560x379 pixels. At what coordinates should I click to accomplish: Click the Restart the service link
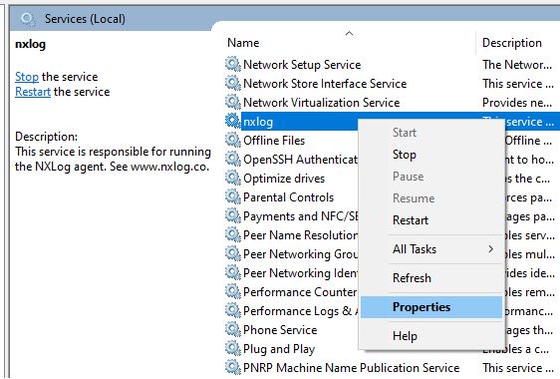(x=33, y=92)
